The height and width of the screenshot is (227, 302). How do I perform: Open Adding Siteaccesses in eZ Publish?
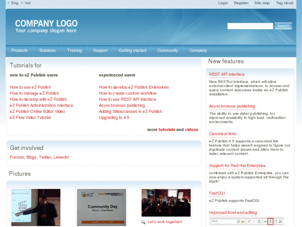tap(130, 112)
